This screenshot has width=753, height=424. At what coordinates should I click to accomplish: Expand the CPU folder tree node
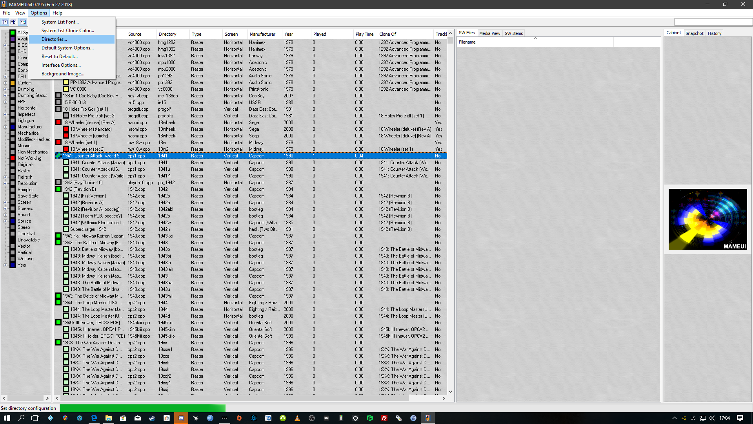pyautogui.click(x=5, y=77)
